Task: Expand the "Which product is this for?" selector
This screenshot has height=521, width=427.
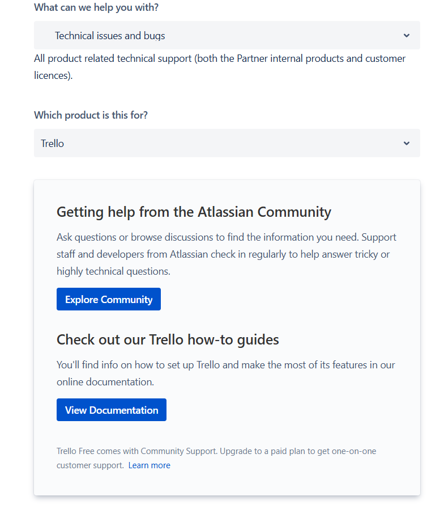Action: pyautogui.click(x=227, y=143)
